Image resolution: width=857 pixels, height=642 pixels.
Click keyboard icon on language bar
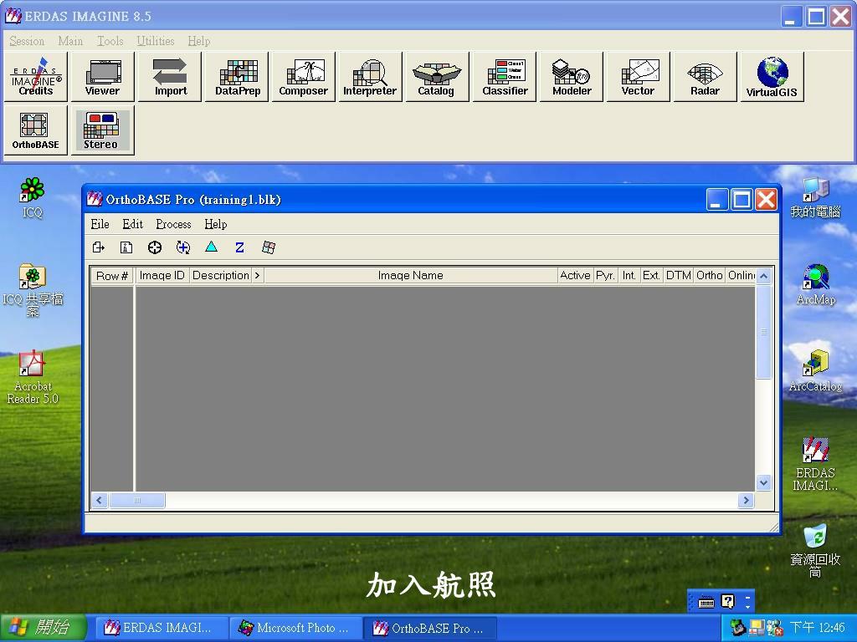[x=706, y=603]
